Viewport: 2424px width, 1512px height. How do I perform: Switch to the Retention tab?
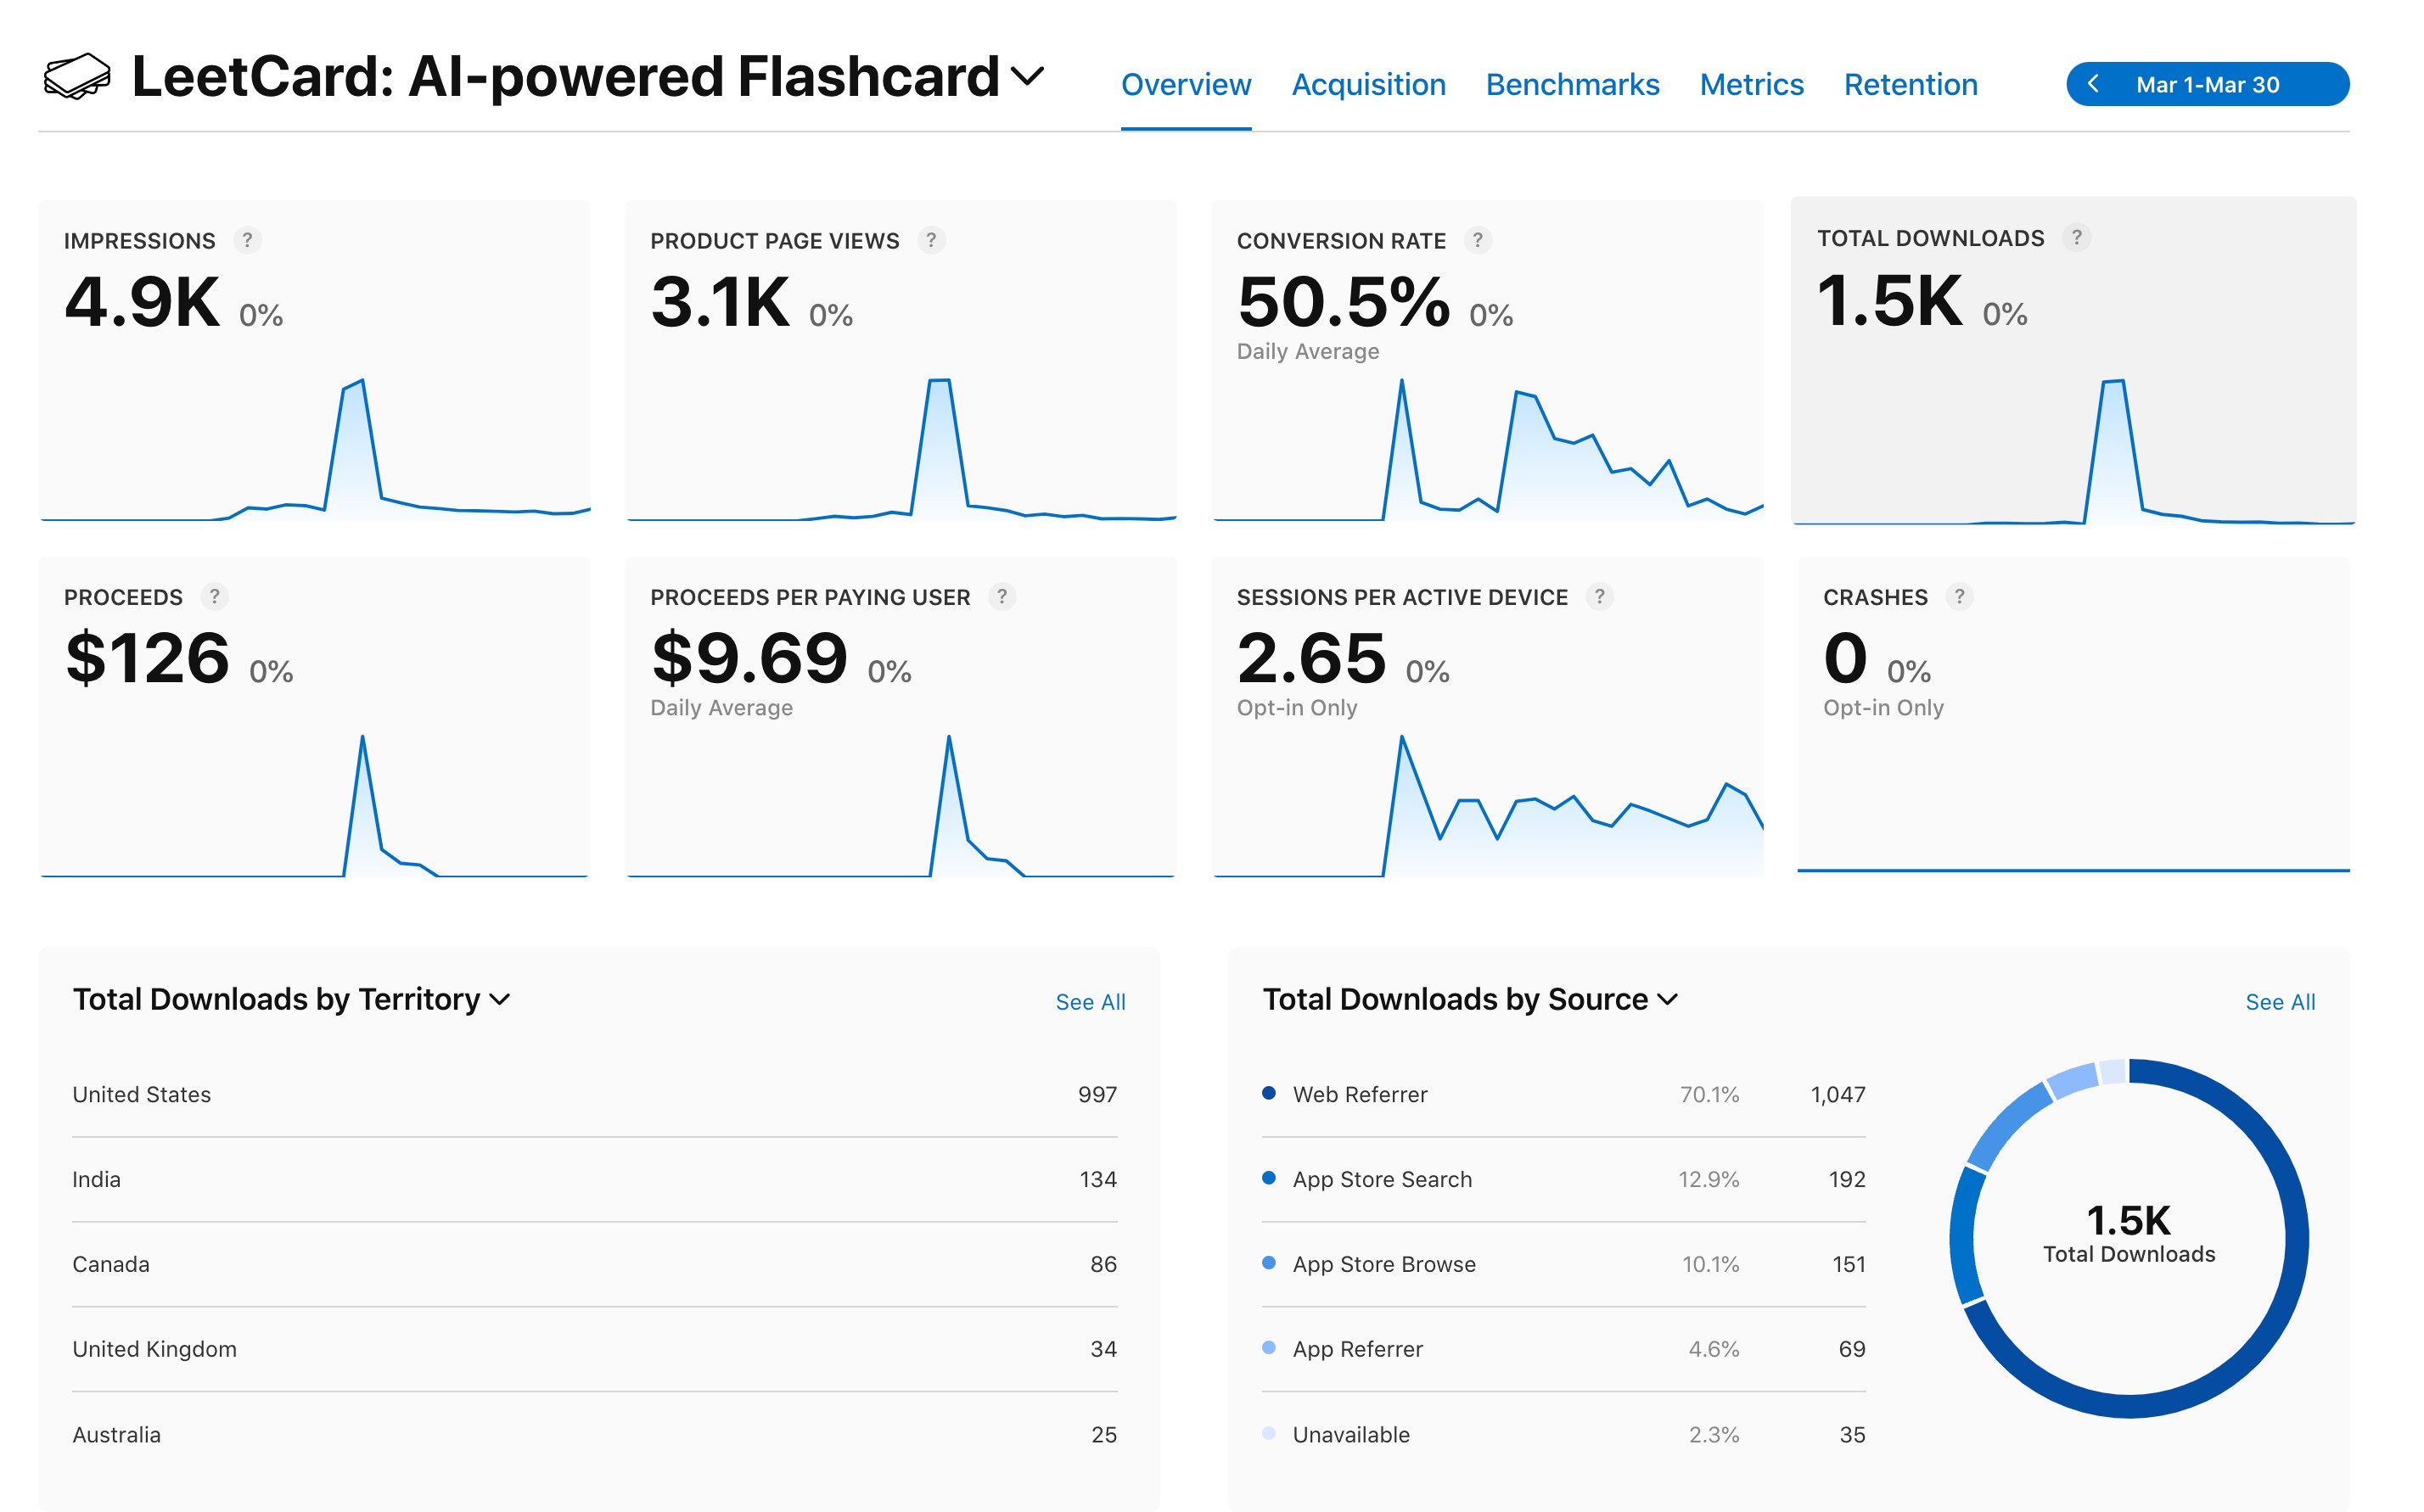click(x=1910, y=85)
